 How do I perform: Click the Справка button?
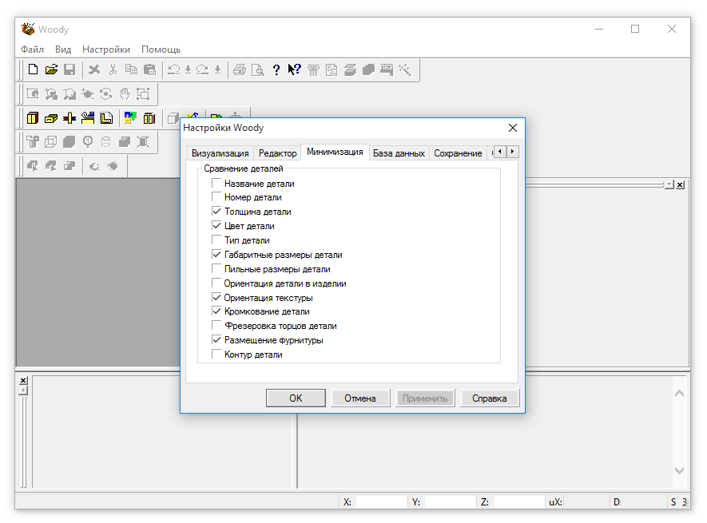(490, 398)
